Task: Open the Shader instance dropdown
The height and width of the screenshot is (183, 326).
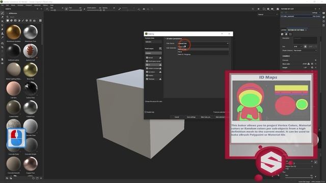Action: (x=305, y=50)
